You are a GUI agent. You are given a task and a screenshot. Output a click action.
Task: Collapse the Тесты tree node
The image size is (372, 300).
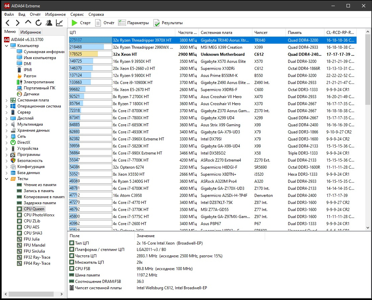point(7,179)
